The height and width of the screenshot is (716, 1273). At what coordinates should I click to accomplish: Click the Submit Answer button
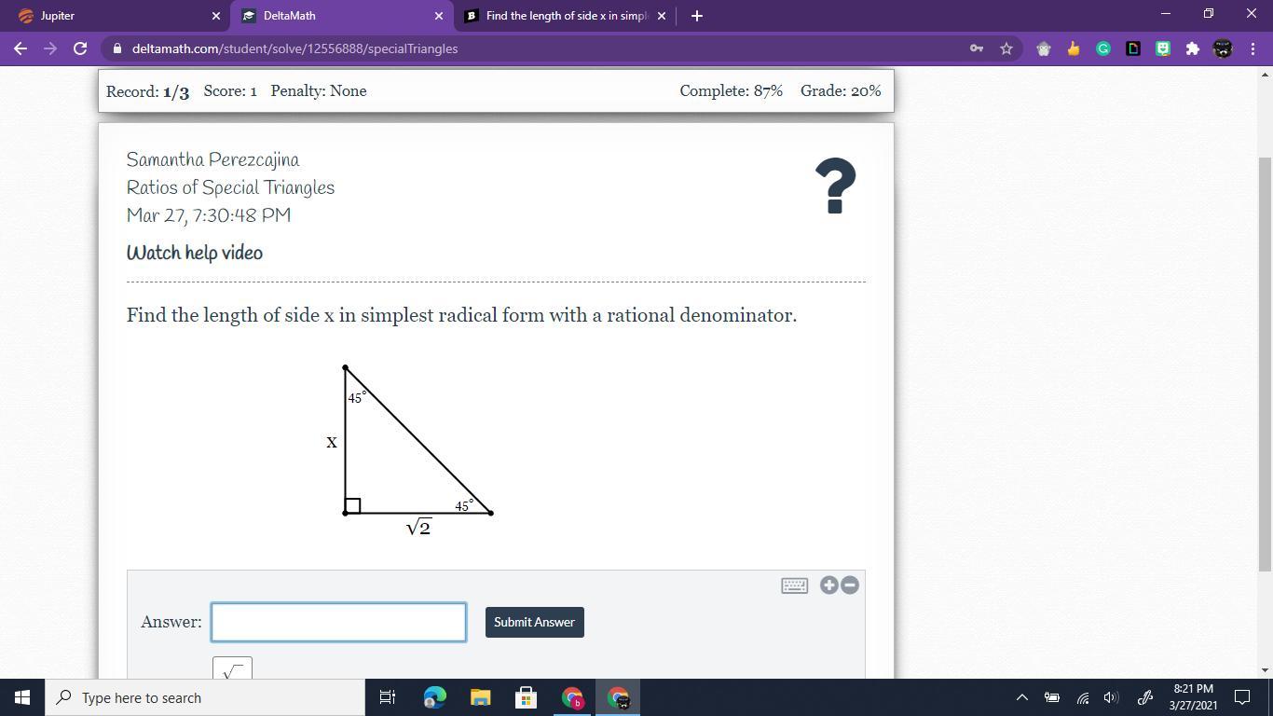[534, 622]
